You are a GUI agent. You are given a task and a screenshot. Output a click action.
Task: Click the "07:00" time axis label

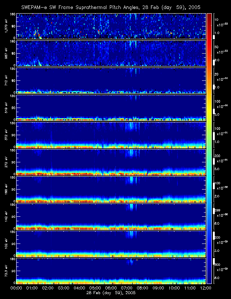tap(127, 288)
